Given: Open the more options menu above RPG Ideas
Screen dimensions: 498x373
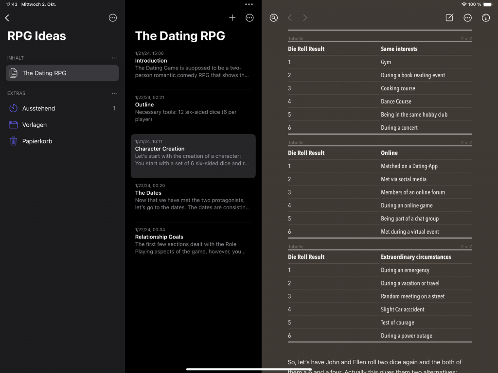Looking at the screenshot, I should coord(113,18).
